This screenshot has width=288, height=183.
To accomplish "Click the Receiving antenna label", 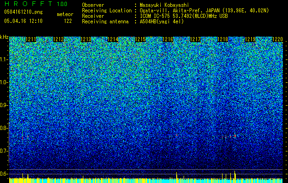I will point(105,22).
